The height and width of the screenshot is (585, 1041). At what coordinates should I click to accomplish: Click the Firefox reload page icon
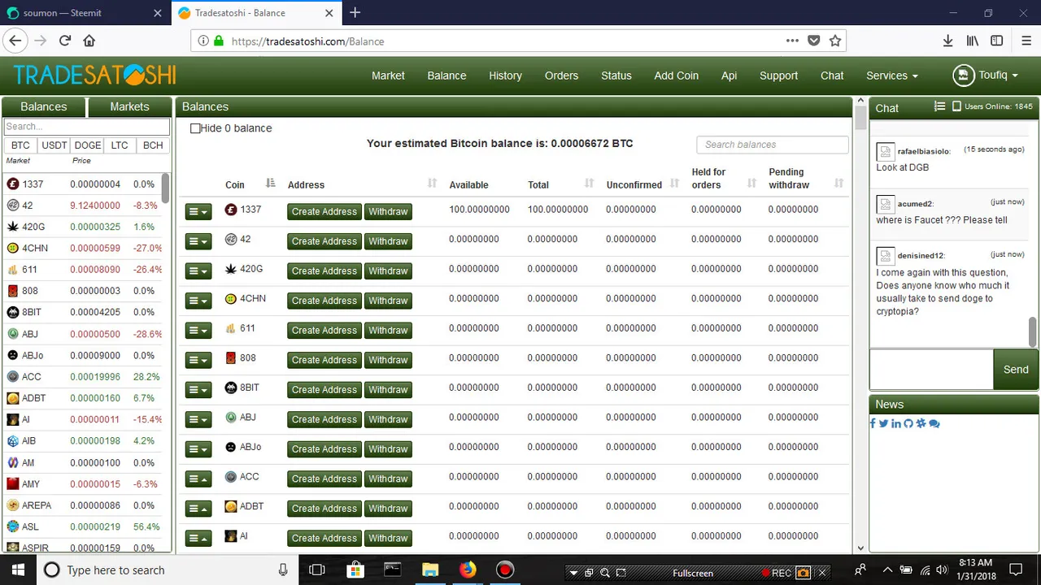click(65, 41)
